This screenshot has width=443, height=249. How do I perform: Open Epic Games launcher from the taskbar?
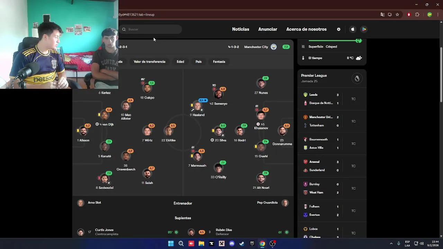point(252,243)
